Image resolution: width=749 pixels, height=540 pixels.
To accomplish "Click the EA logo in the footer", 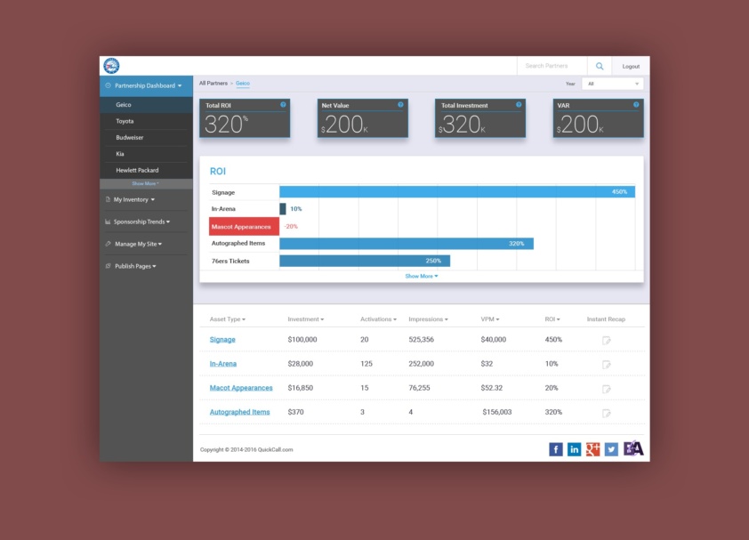I will click(633, 448).
